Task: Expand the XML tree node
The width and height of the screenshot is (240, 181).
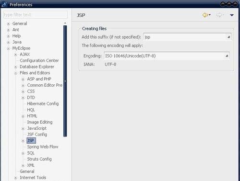Action: [23, 166]
